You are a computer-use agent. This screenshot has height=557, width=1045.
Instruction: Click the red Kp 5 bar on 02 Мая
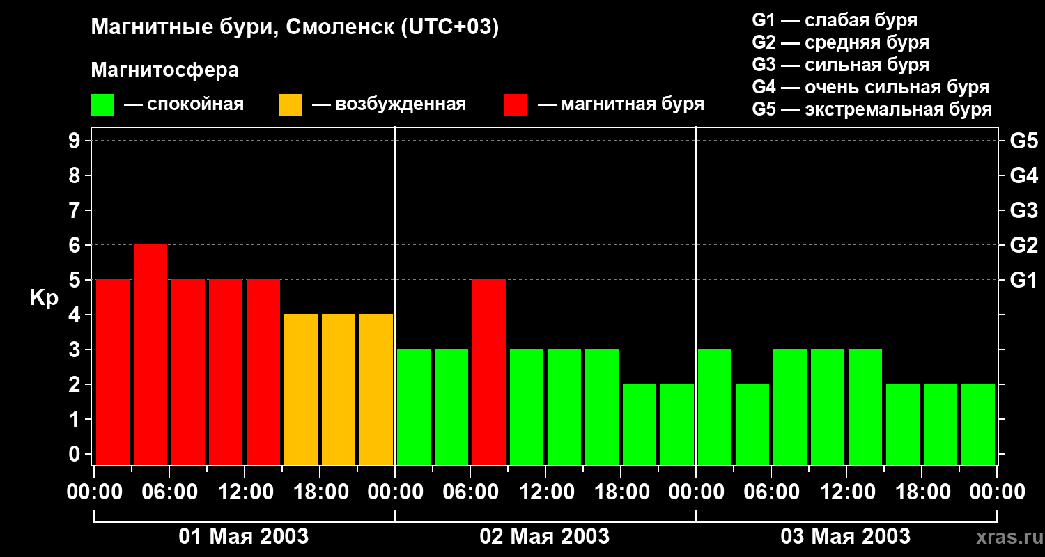[489, 372]
